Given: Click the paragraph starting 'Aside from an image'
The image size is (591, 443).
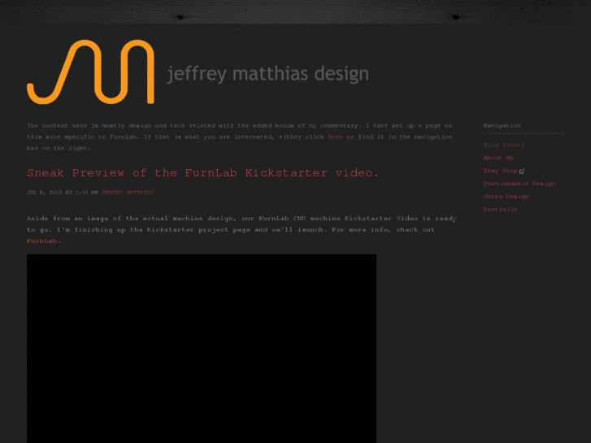Looking at the screenshot, I should pyautogui.click(x=241, y=229).
